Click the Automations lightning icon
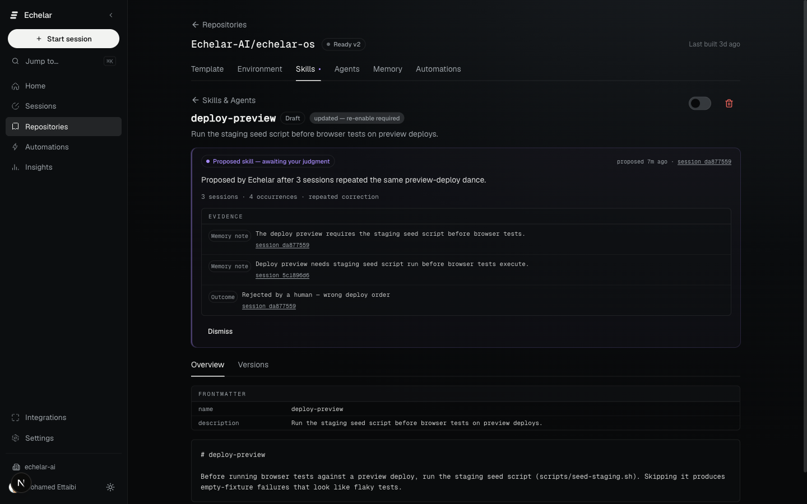 coord(15,147)
